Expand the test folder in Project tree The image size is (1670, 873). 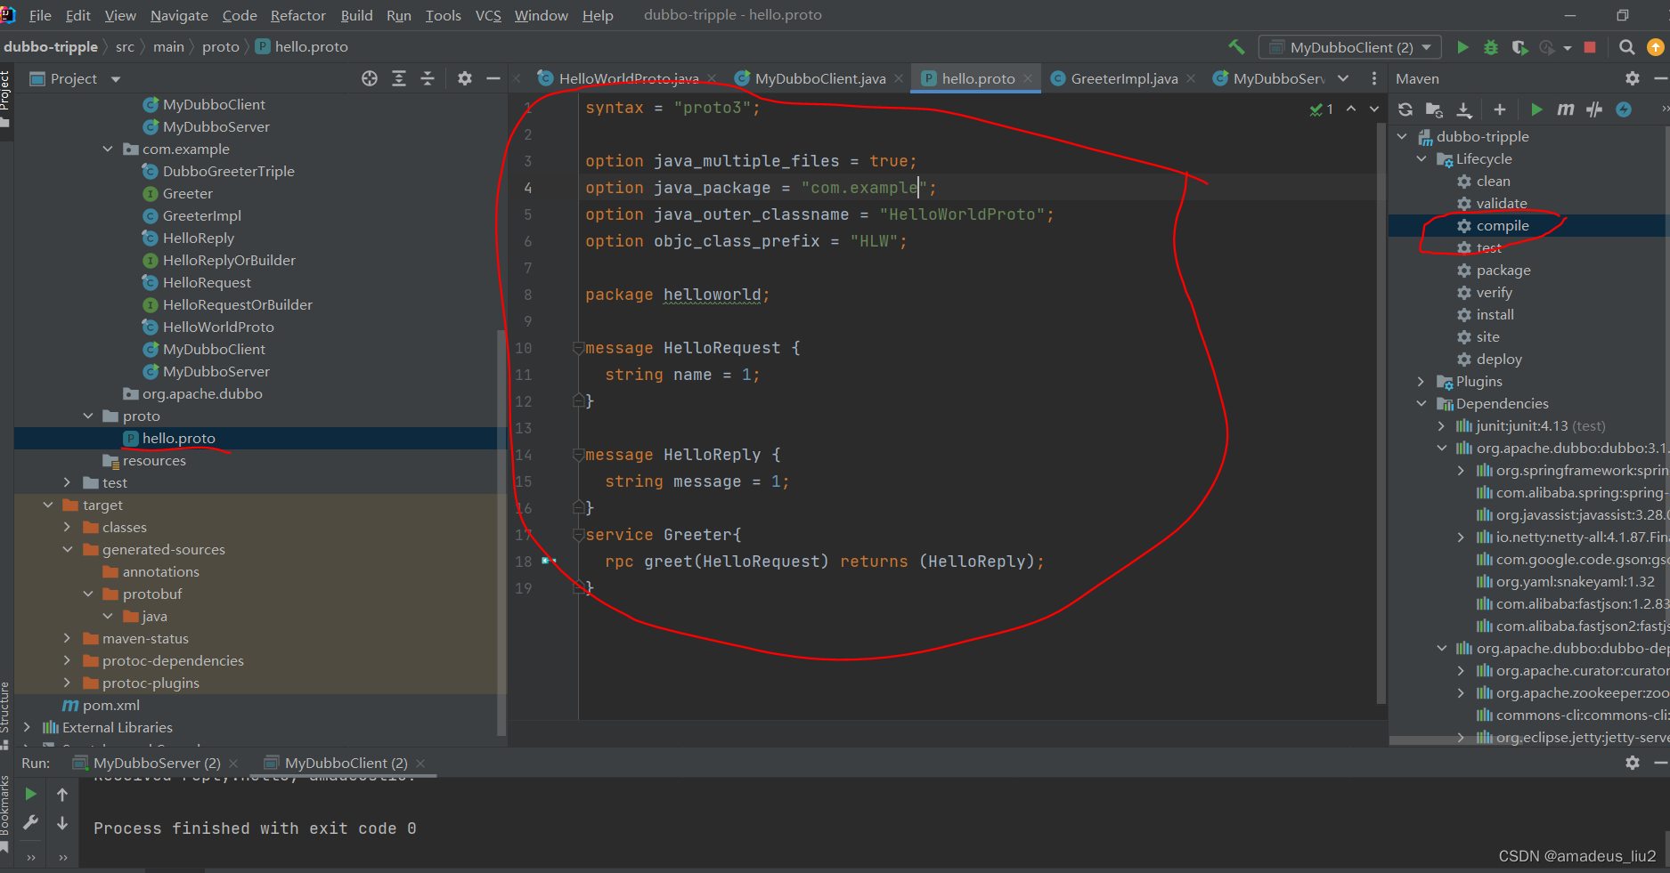[x=68, y=482]
